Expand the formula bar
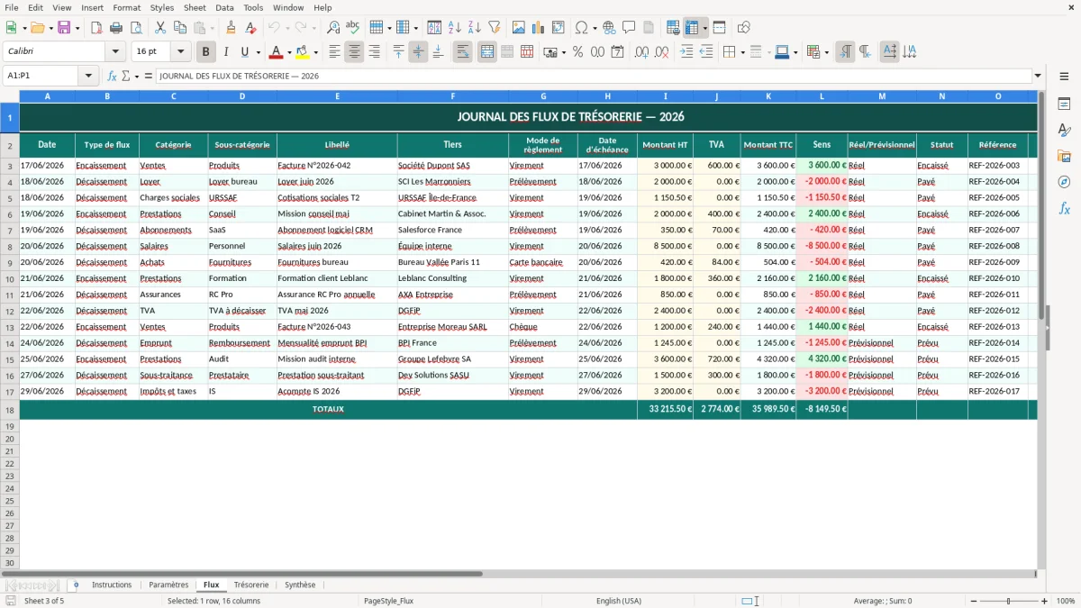This screenshot has height=608, width=1081. tap(1038, 76)
